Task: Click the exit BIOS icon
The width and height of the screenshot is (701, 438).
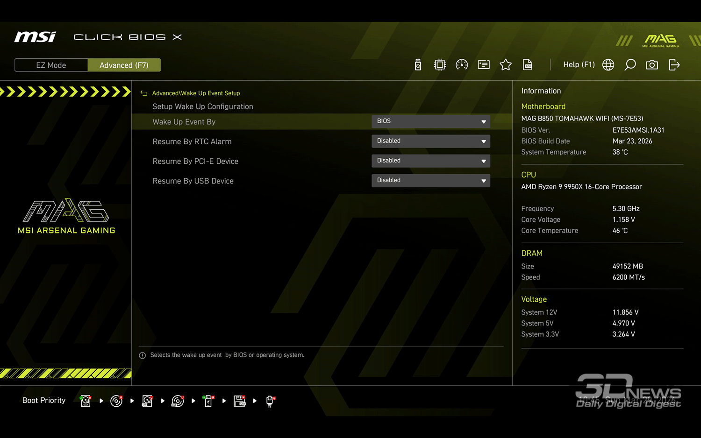Action: (674, 65)
